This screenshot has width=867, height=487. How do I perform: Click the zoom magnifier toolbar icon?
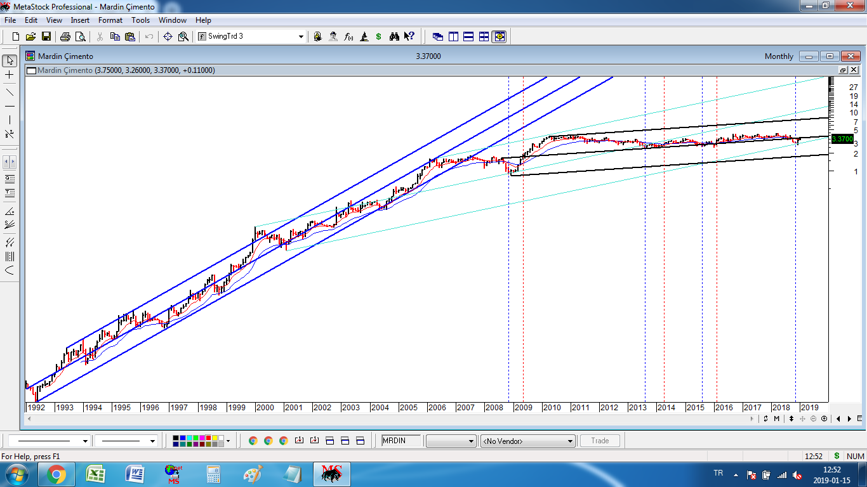[183, 37]
